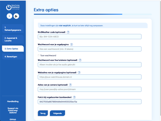Click the Extra opties heading
The image size is (161, 121).
[46, 10]
